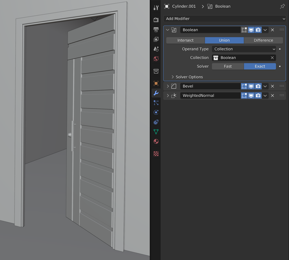Select the Render Properties camera tab

point(156,19)
